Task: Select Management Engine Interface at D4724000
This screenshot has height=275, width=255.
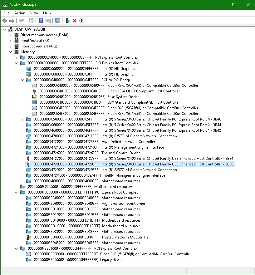Action: point(98,147)
